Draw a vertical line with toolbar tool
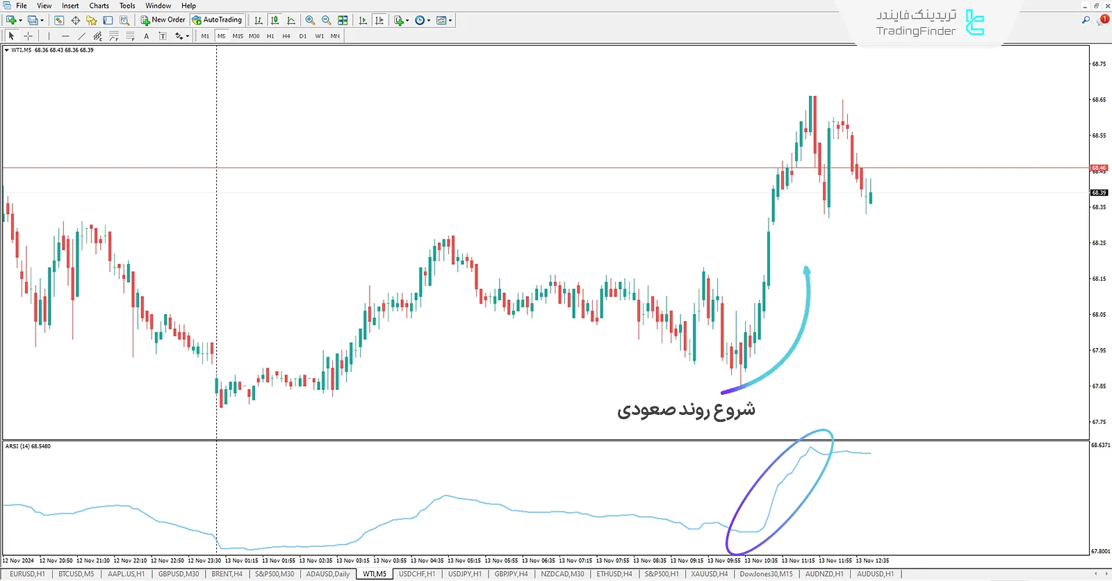 pos(49,36)
